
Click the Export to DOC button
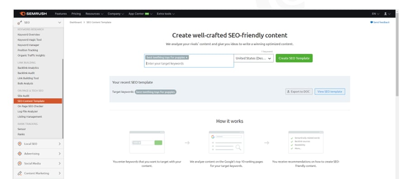pyautogui.click(x=299, y=92)
